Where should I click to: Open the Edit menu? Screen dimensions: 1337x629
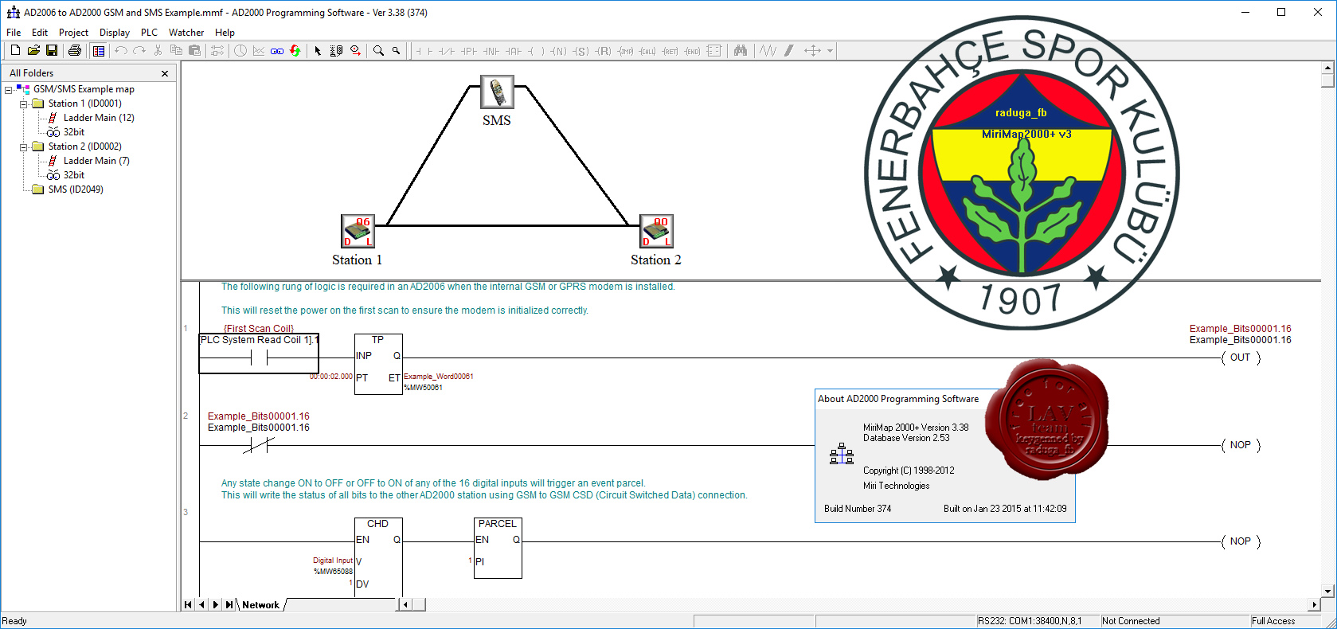point(40,33)
